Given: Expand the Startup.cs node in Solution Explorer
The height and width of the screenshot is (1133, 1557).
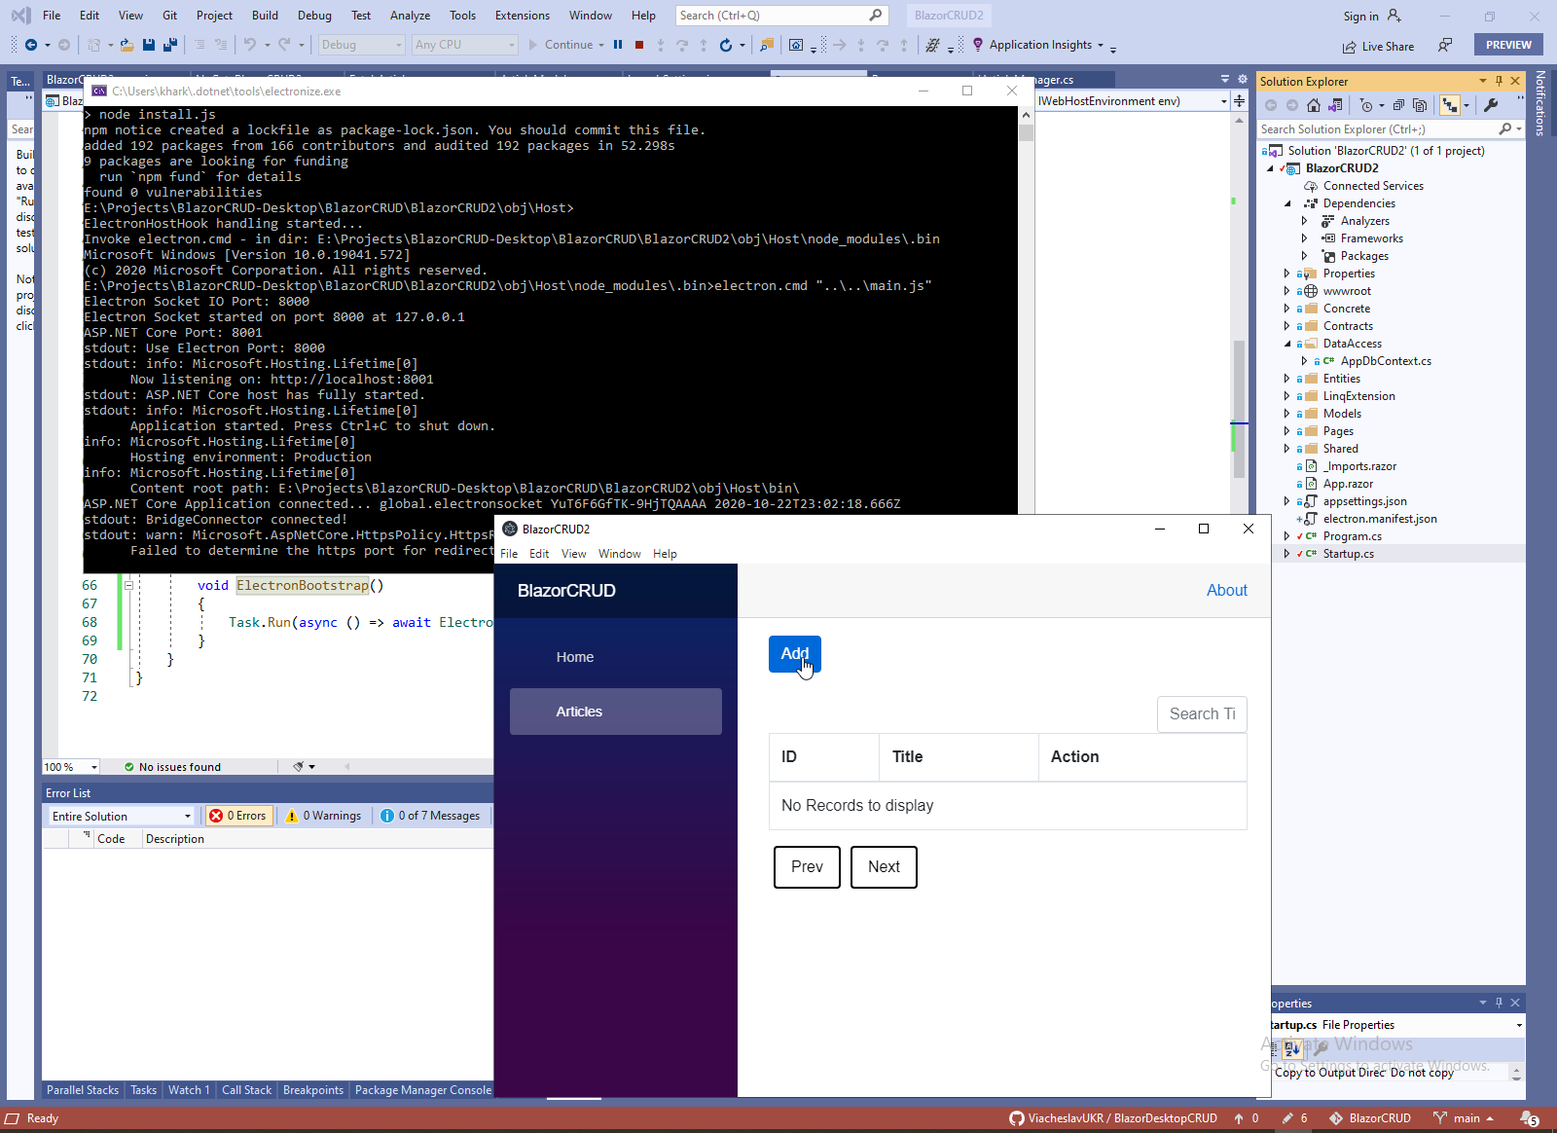Looking at the screenshot, I should tap(1286, 554).
